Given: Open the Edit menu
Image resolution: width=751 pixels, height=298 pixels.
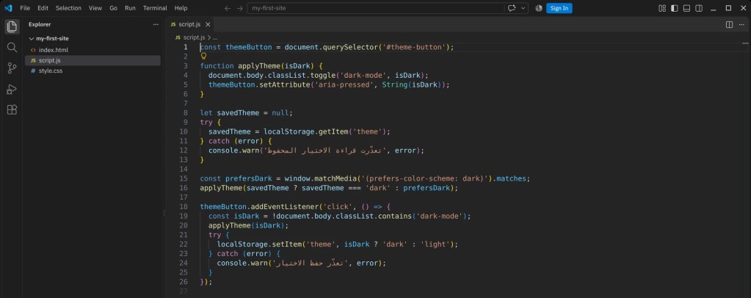Looking at the screenshot, I should click(x=43, y=8).
